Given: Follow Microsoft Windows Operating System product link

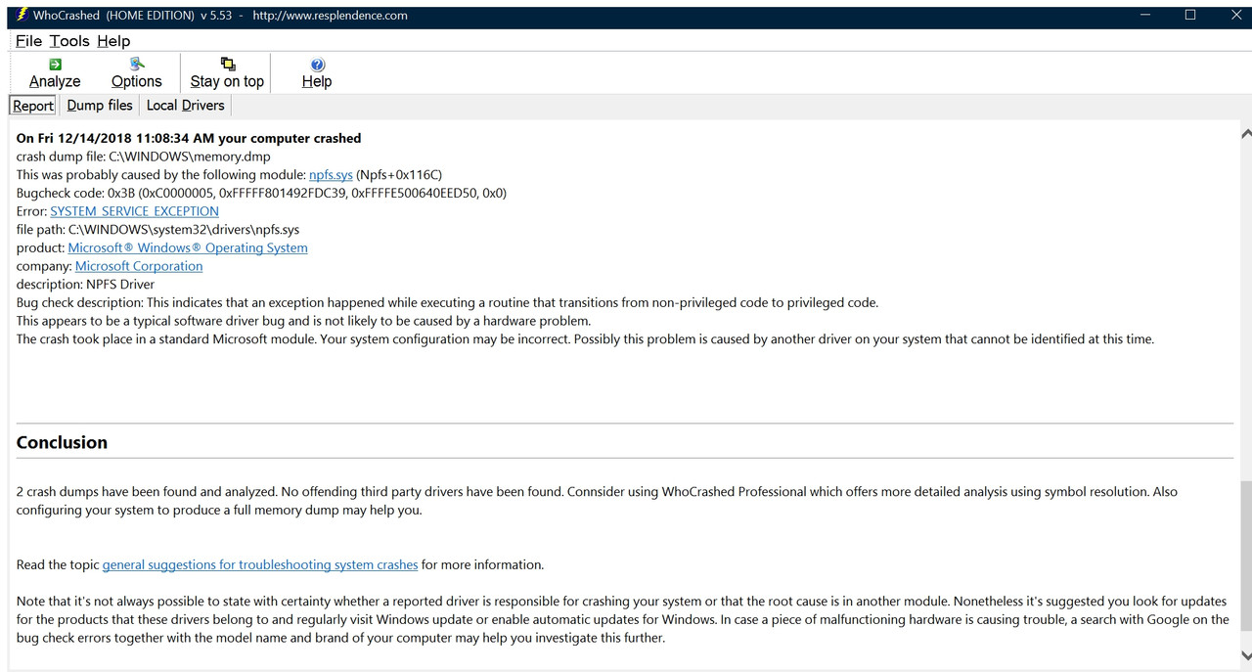Looking at the screenshot, I should click(188, 247).
